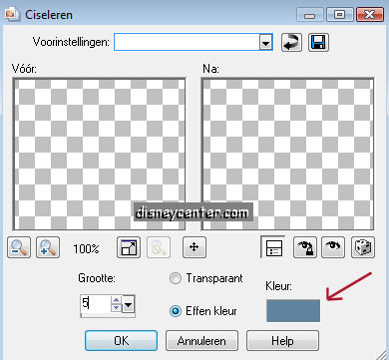
Task: Select the Transparant radio option
Action: [x=176, y=278]
